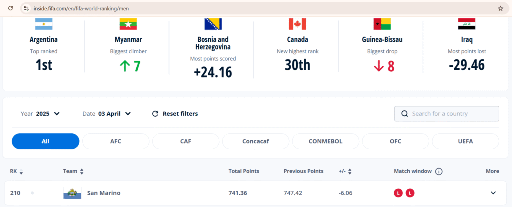Screen dimensions: 512x207
Task: Sort by the Team column arrows
Action: pos(82,171)
